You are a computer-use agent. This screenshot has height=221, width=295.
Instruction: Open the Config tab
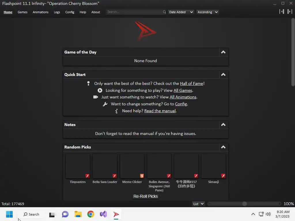(x=70, y=12)
